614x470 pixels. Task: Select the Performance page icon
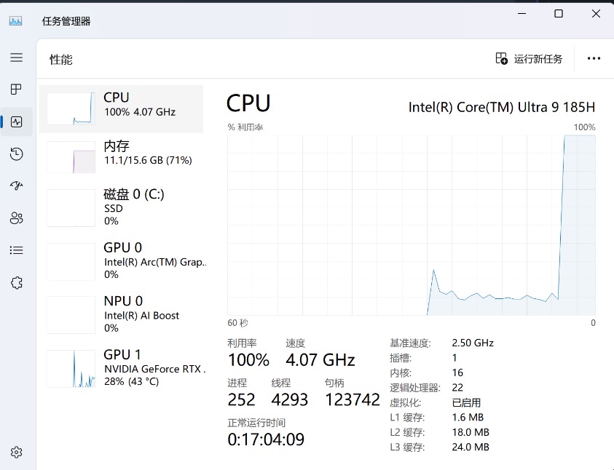(x=16, y=122)
